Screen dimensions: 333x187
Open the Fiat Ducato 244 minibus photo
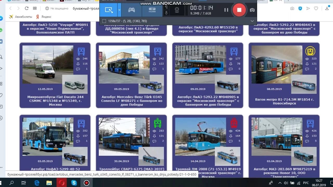(48, 64)
